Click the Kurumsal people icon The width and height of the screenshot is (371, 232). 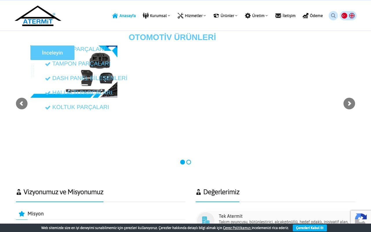click(x=146, y=16)
